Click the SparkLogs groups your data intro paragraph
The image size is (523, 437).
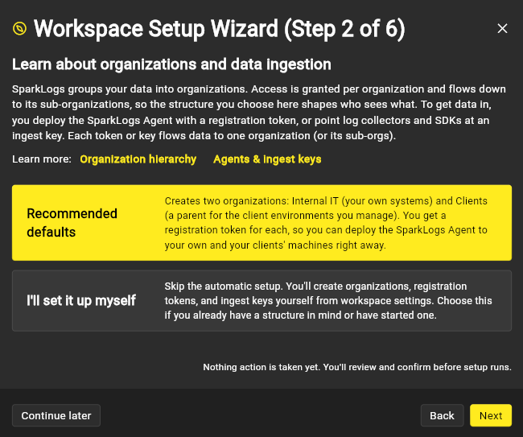point(259,113)
